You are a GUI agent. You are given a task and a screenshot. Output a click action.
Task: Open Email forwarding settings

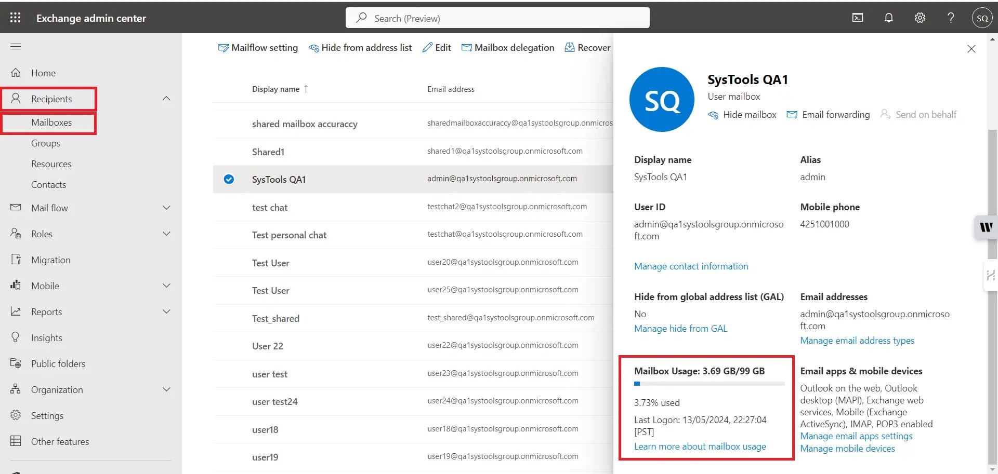(828, 114)
